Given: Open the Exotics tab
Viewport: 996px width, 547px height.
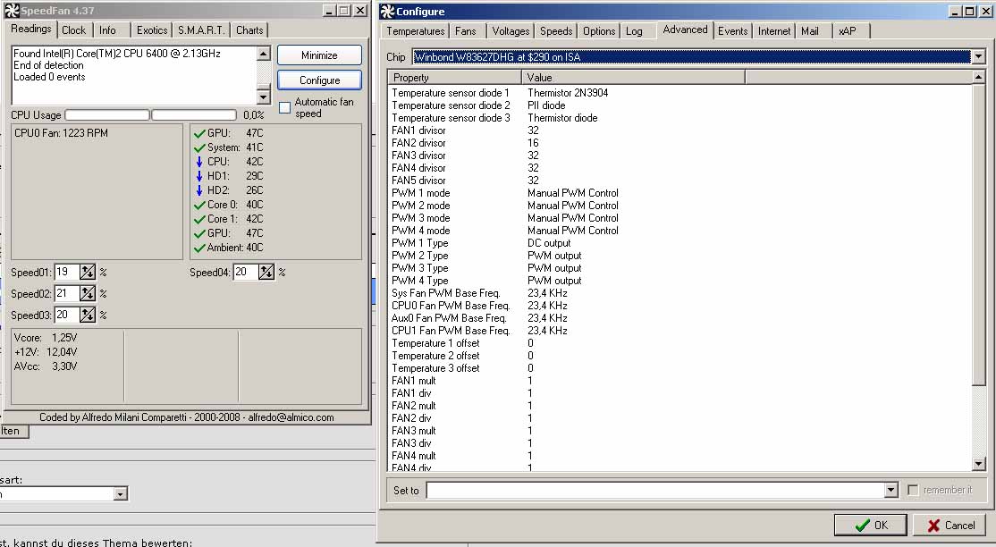Looking at the screenshot, I should [x=153, y=29].
